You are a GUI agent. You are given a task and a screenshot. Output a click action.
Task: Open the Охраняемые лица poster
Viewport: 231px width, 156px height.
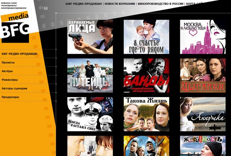(90, 37)
